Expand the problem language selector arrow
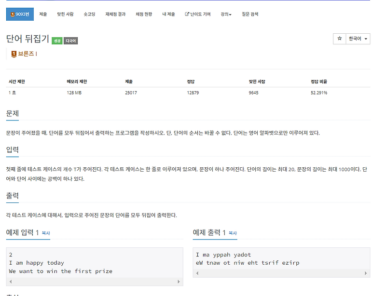The image size is (386, 296). pos(366,39)
